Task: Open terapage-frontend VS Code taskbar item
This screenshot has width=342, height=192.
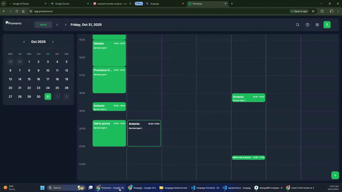Action: [205, 188]
